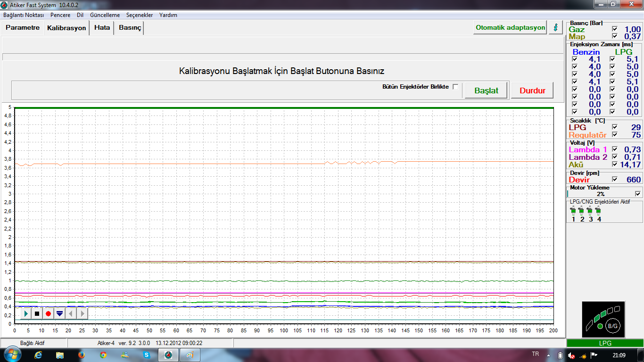Launch Google Chrome from the taskbar
Viewport: 644px width, 362px height.
click(103, 355)
